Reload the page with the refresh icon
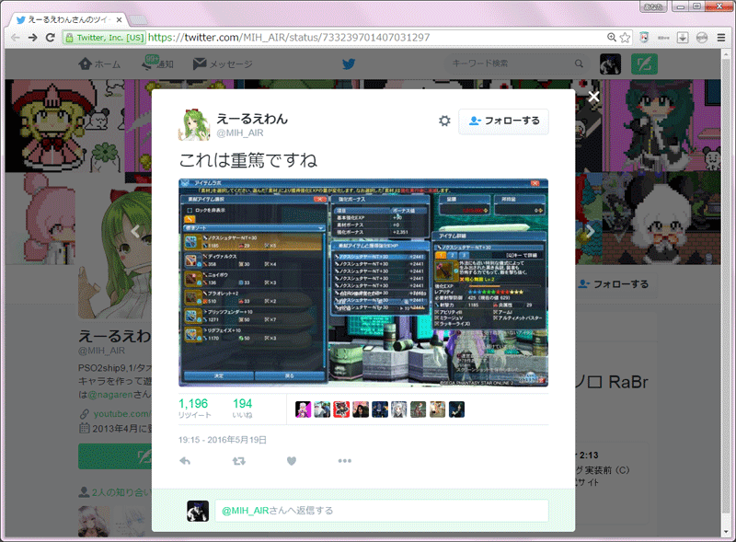Viewport: 736px width, 542px height. tap(51, 38)
